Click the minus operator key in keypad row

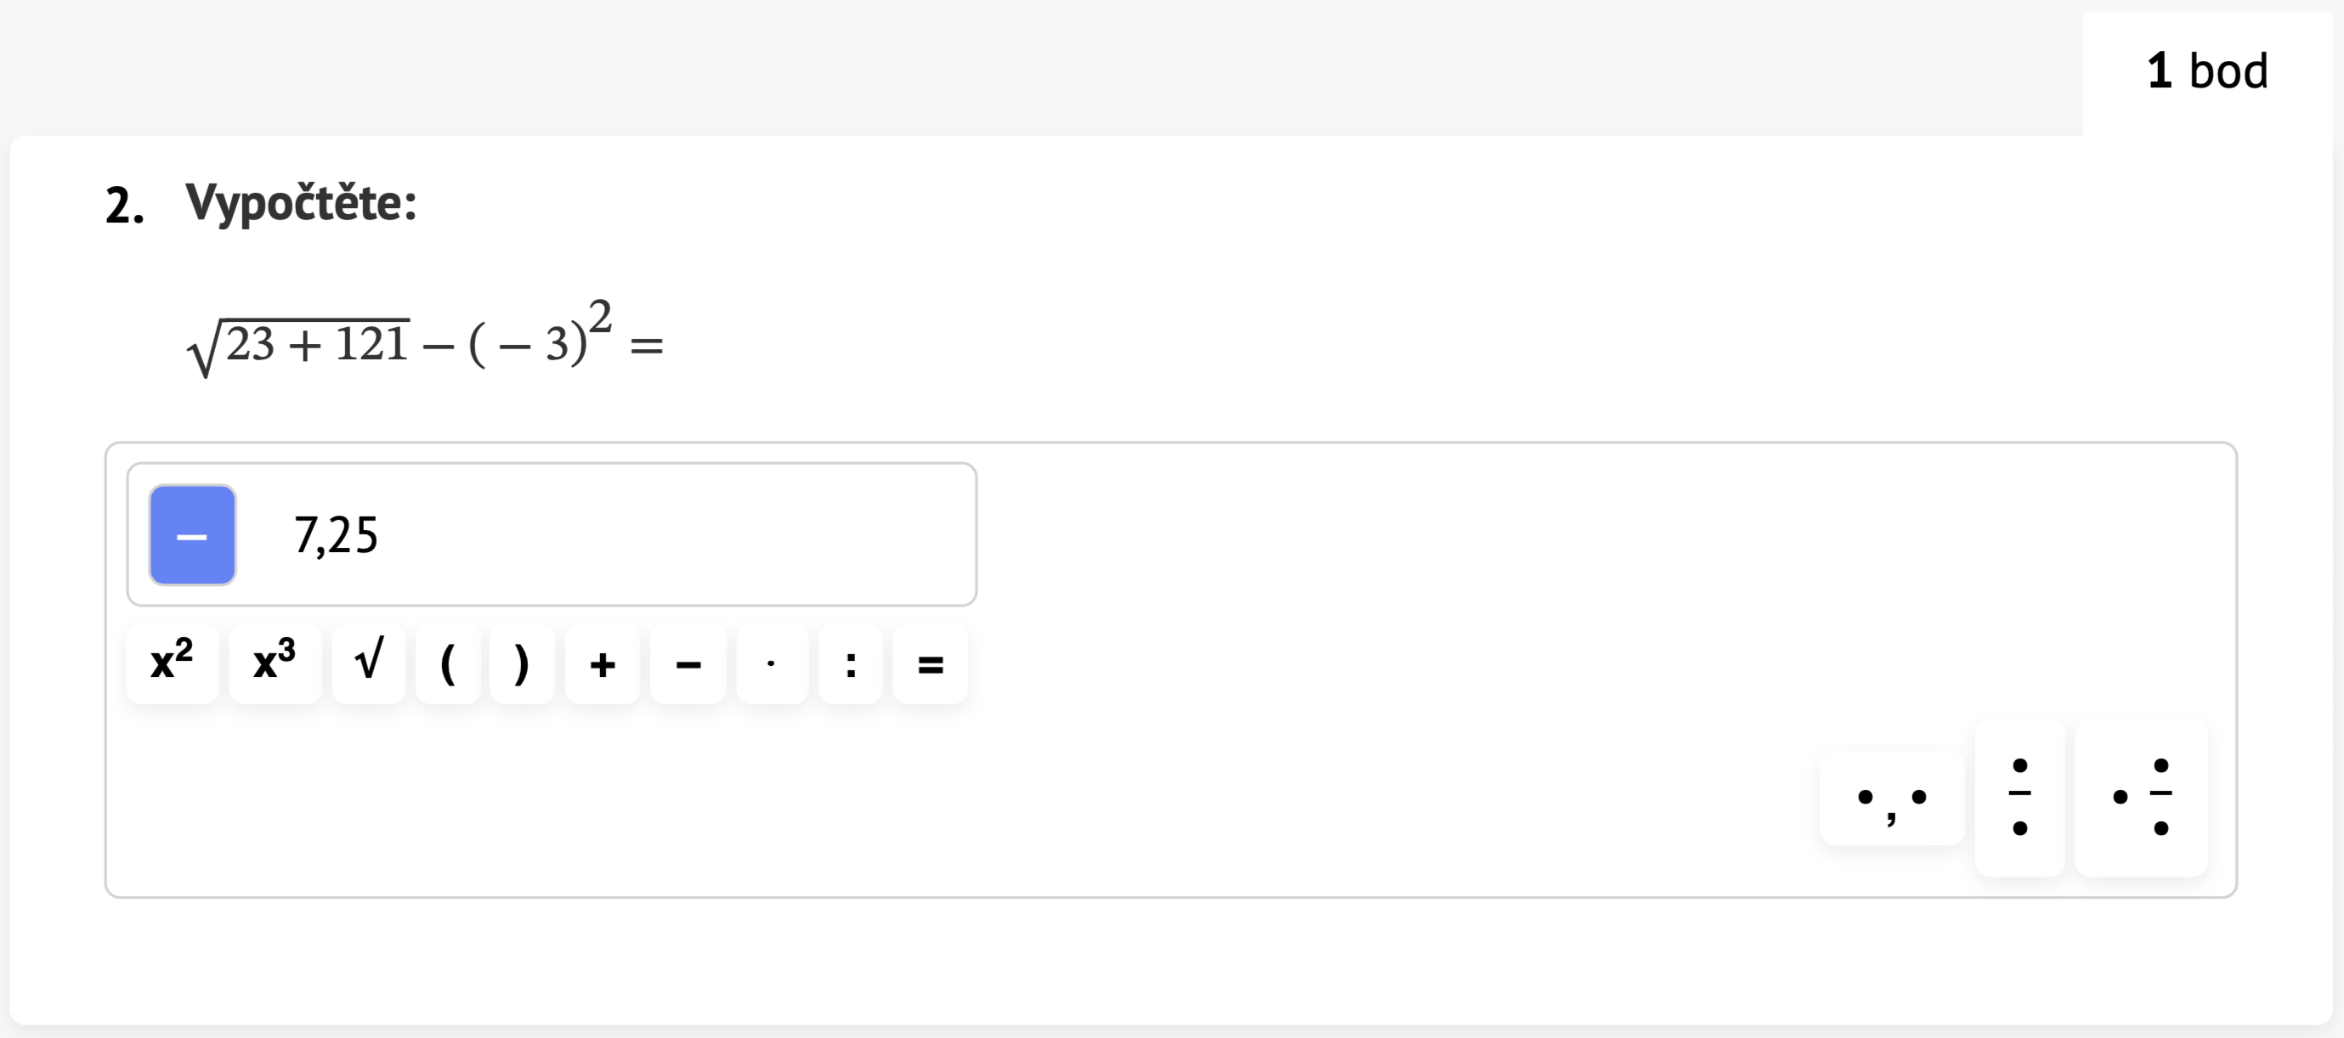click(688, 663)
